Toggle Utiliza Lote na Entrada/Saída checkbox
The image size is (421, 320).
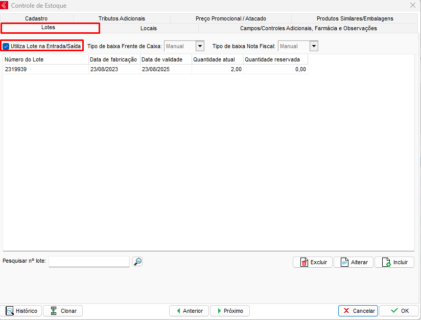[x=6, y=46]
